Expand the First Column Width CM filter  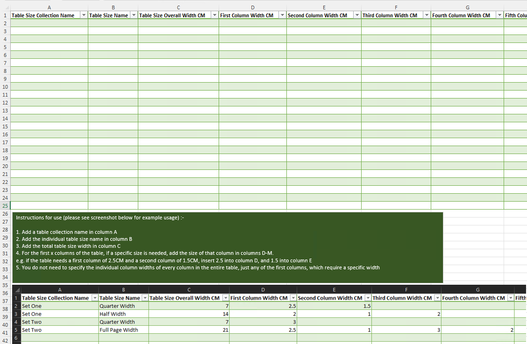[282, 15]
